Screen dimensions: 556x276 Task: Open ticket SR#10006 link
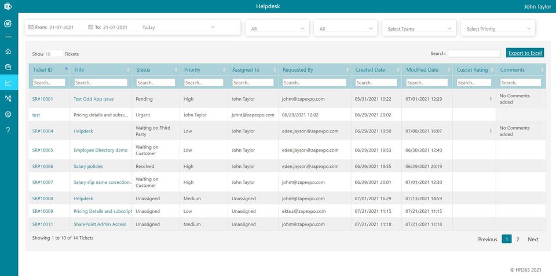pyautogui.click(x=42, y=166)
